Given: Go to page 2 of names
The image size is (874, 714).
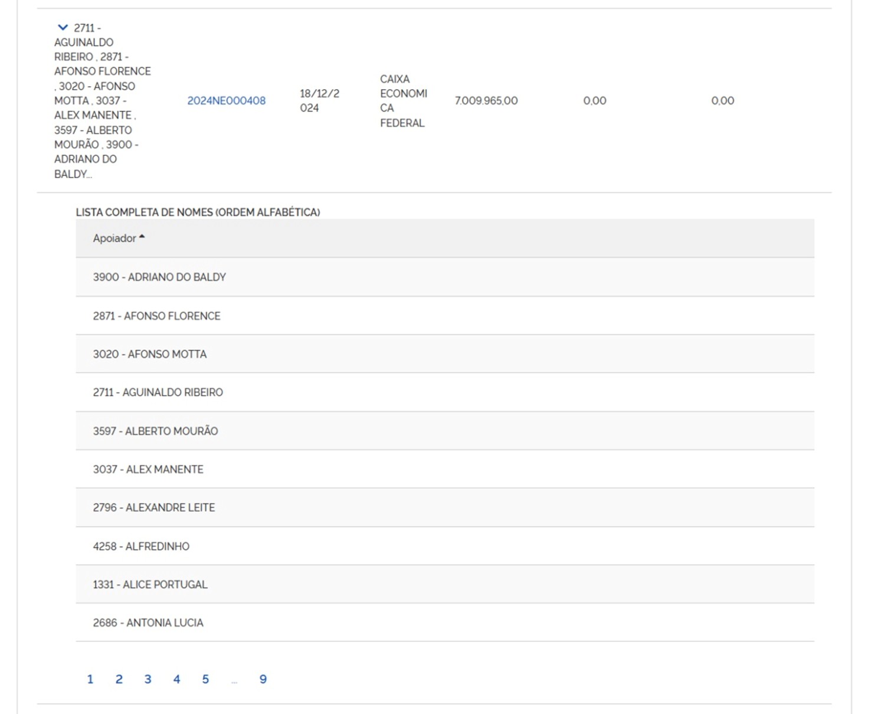Looking at the screenshot, I should tap(119, 680).
